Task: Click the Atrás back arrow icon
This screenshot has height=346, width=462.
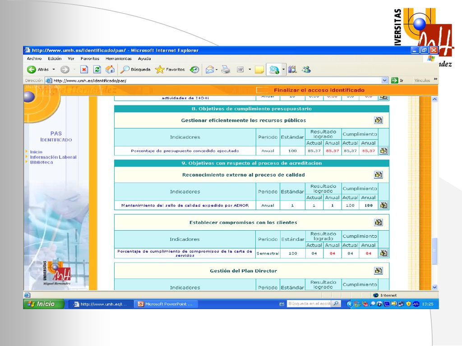Action: (x=31, y=69)
